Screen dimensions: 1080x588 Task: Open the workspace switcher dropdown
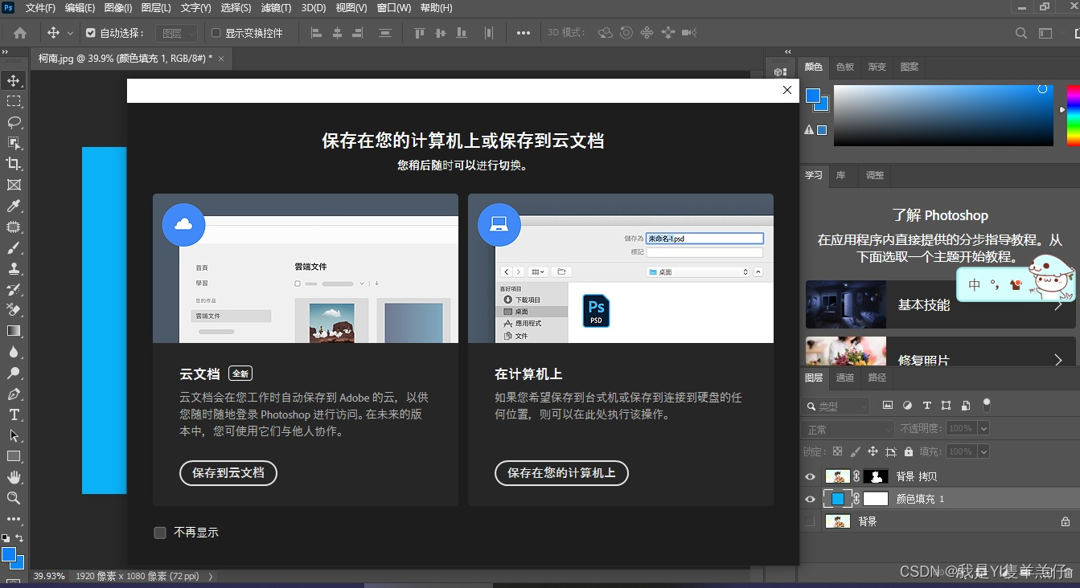click(x=1045, y=33)
